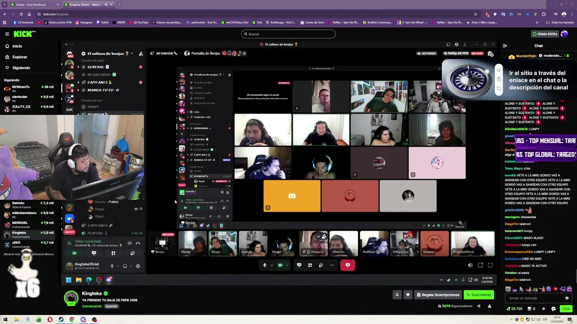Open more options in Discord call controls
This screenshot has height=324, width=577.
332,265
